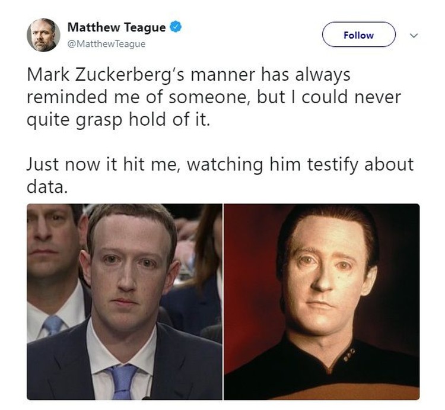Click the word "testify" in the tweet
Screen dimensions: 445x410
(333, 165)
